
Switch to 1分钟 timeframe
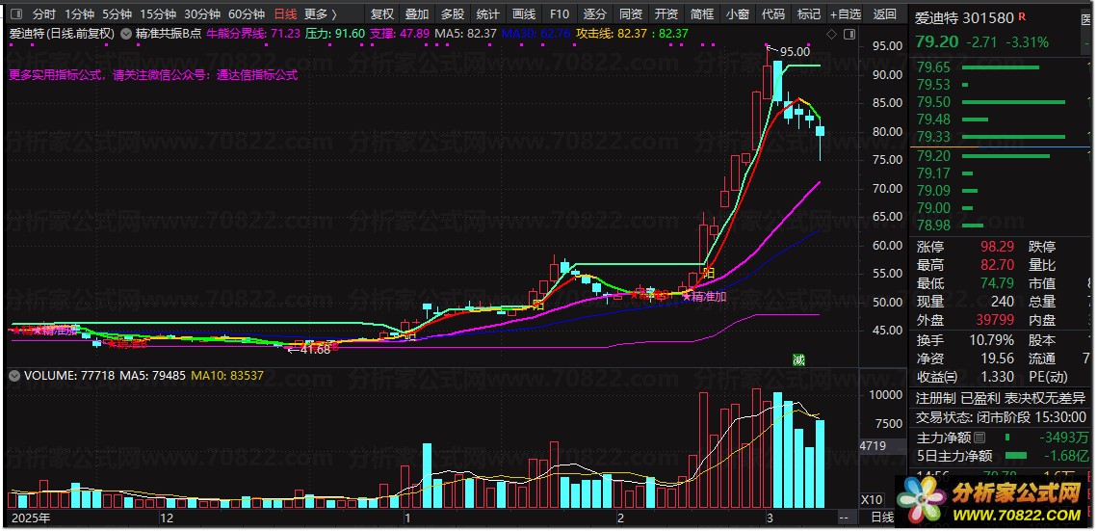[x=80, y=14]
